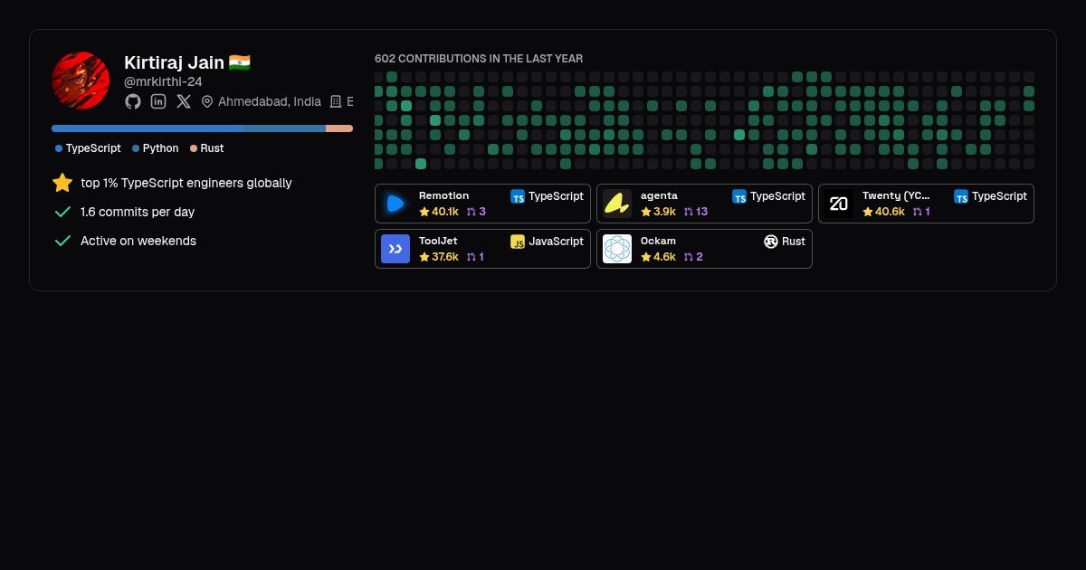Click the "Ockam" repository name text
Viewport: 1086px width, 570px height.
[658, 241]
